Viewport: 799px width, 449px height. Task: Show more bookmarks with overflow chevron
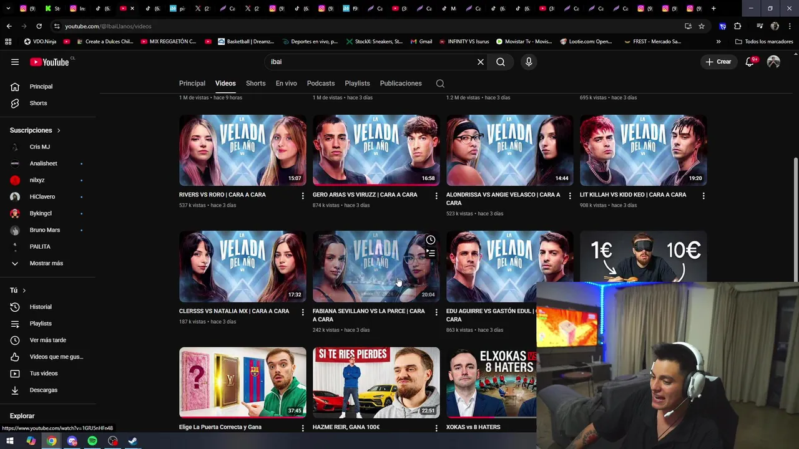[718, 42]
